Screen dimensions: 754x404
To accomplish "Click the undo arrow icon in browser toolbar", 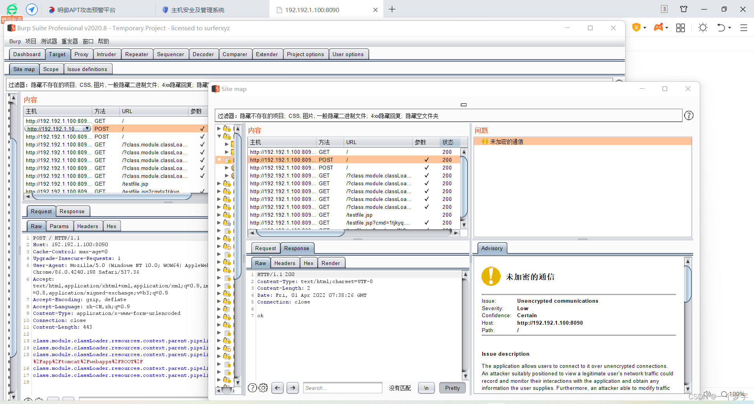I will click(721, 27).
